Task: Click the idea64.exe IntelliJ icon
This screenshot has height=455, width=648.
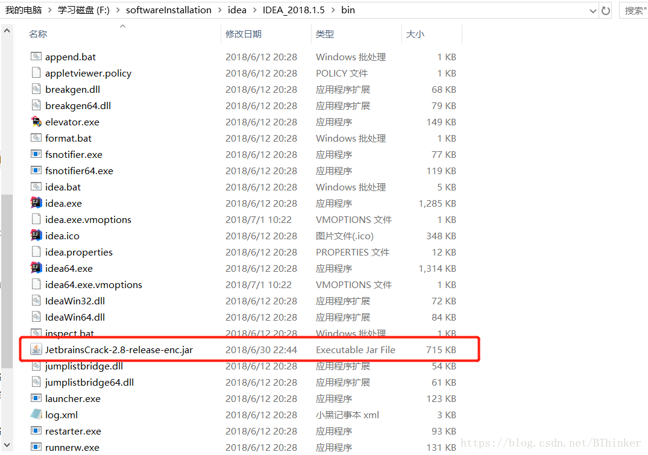Action: click(x=36, y=268)
